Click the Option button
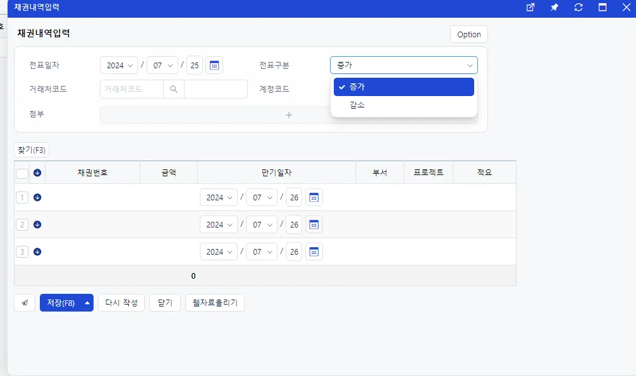Viewport: 636px width, 376px height. point(469,35)
